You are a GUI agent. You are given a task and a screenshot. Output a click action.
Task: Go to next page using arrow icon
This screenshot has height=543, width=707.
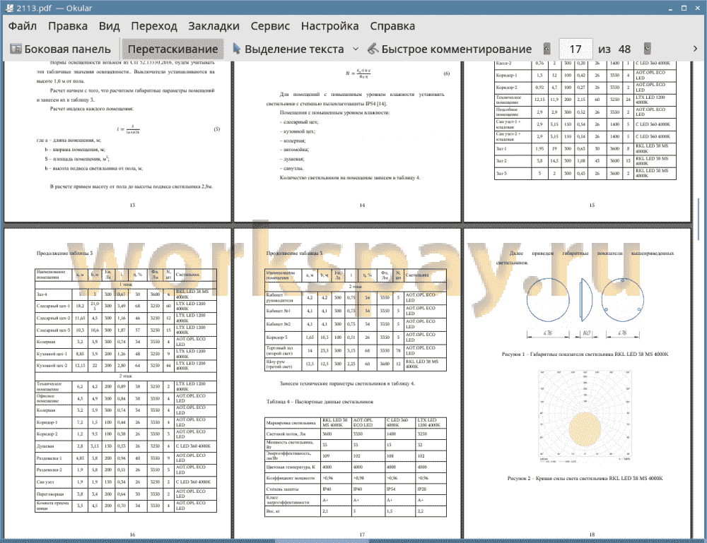click(x=648, y=49)
